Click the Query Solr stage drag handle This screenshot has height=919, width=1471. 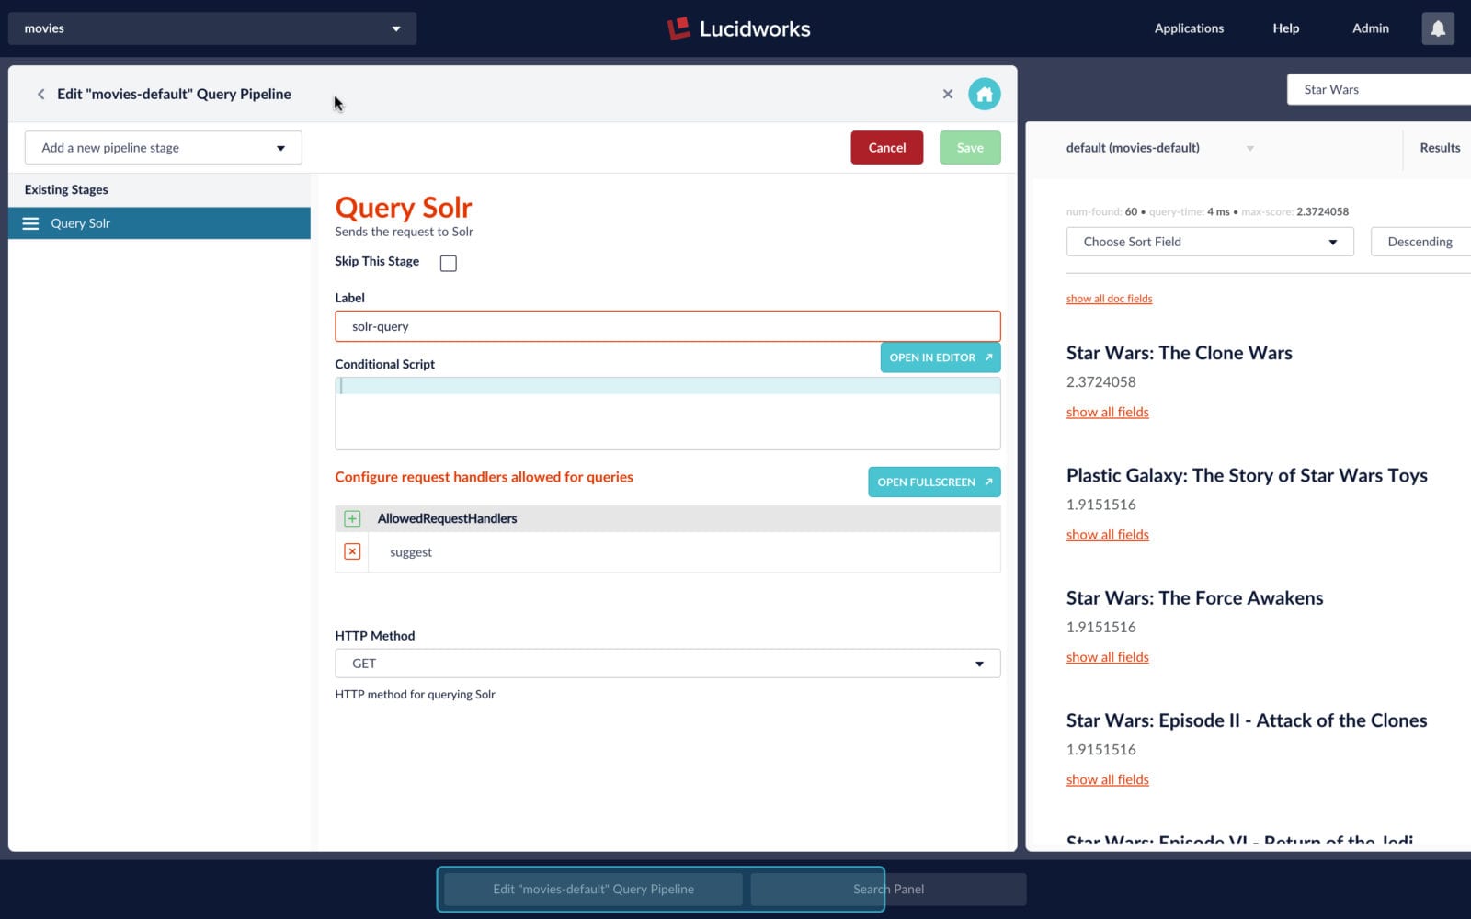click(x=30, y=223)
